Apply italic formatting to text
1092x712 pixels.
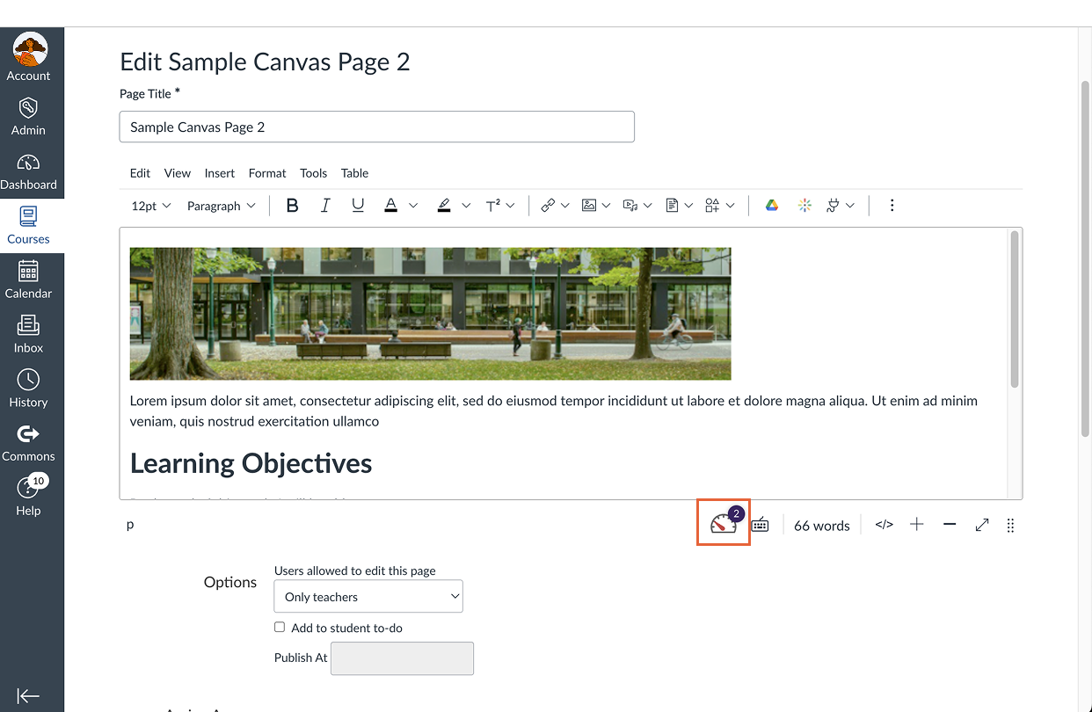325,205
